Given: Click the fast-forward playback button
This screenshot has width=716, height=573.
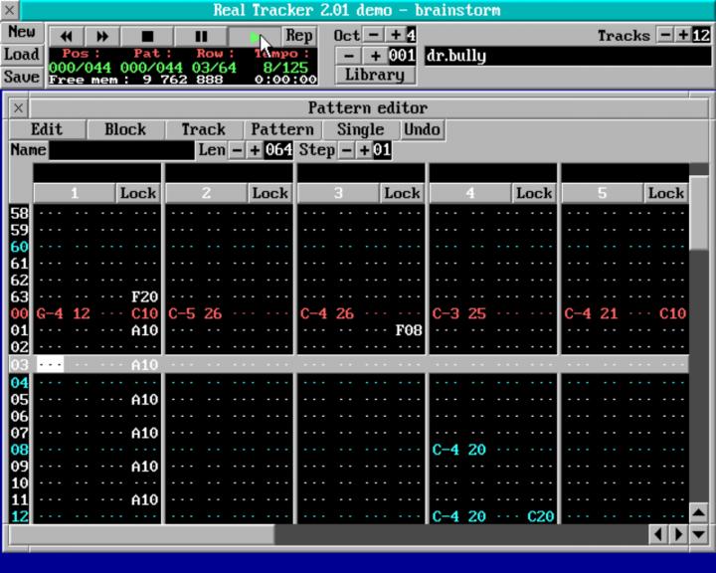Looking at the screenshot, I should [102, 36].
